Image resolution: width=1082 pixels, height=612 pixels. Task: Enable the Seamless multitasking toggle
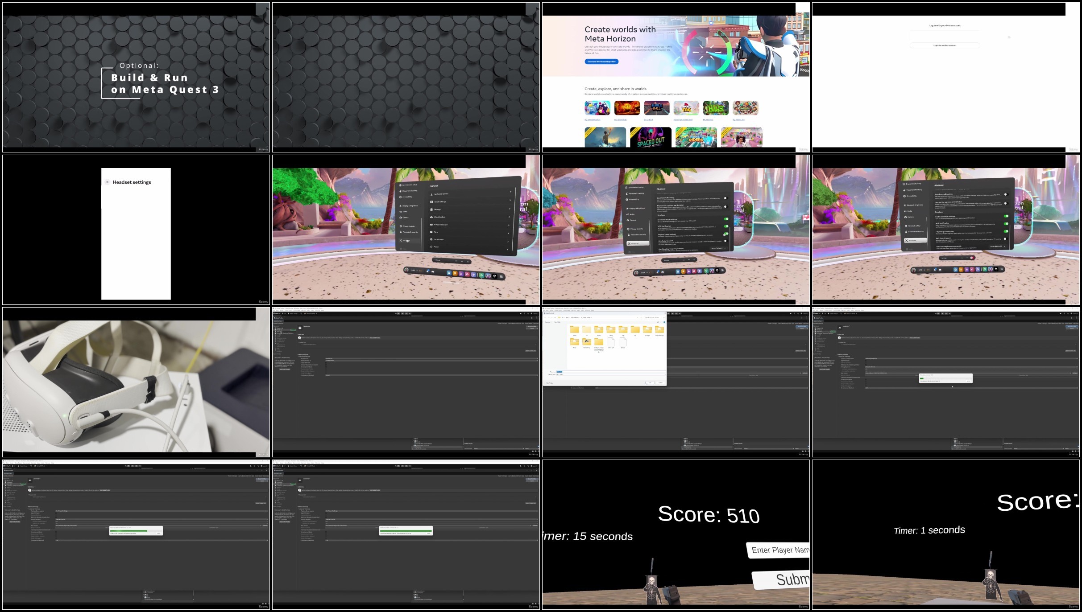725,198
